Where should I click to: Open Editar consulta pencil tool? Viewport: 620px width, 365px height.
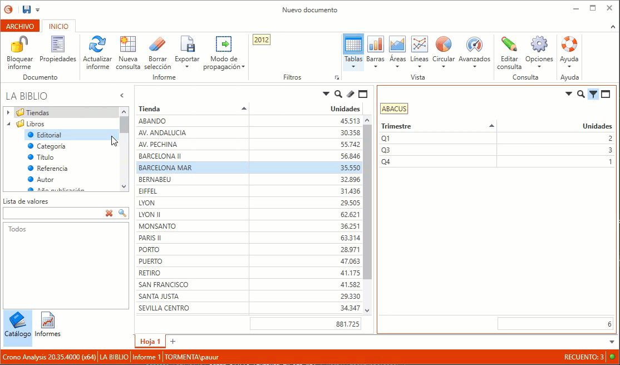click(x=509, y=45)
